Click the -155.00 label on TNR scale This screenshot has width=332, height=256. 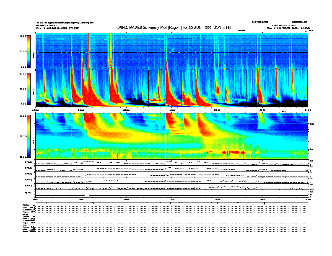pos(22,157)
